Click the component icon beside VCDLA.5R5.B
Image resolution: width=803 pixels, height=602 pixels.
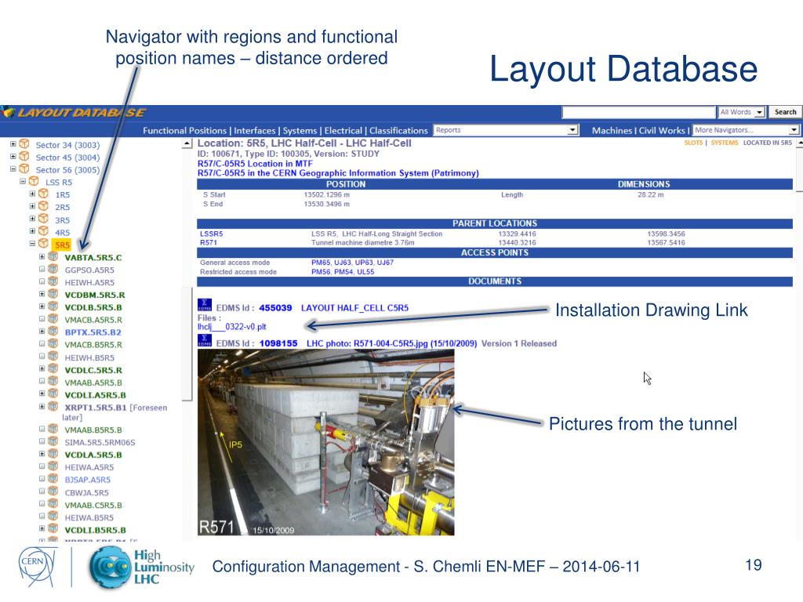tap(53, 454)
